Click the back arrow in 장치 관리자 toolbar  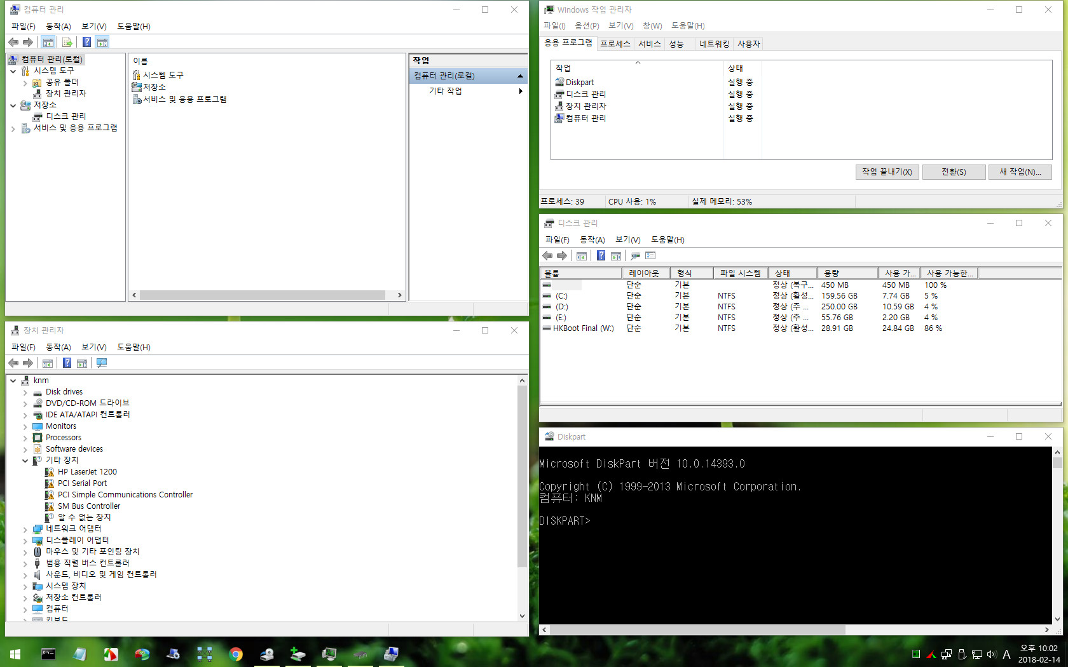13,363
